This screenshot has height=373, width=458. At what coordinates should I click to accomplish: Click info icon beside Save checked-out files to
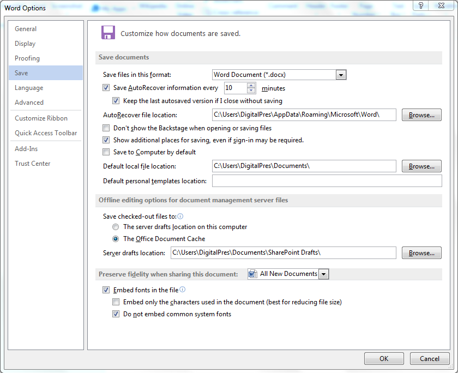point(180,216)
